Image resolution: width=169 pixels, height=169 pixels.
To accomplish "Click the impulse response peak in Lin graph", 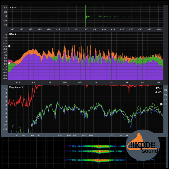I will (86, 16).
